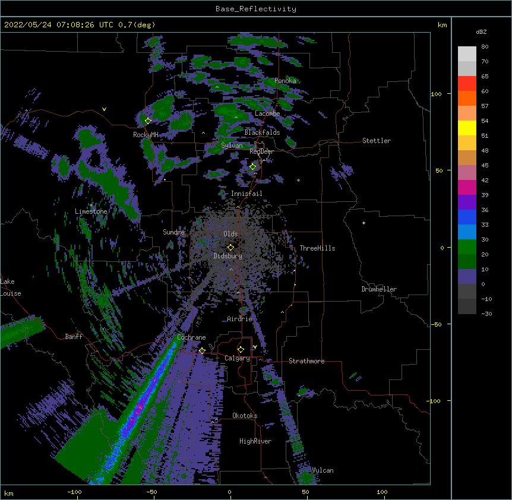Click the Ponoka label
Image resolution: width=512 pixels, height=500 pixels.
point(285,81)
